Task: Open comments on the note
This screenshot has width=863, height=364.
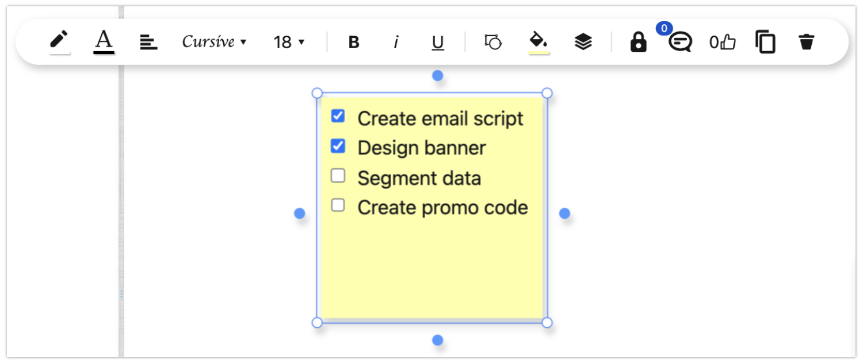Action: pos(679,42)
